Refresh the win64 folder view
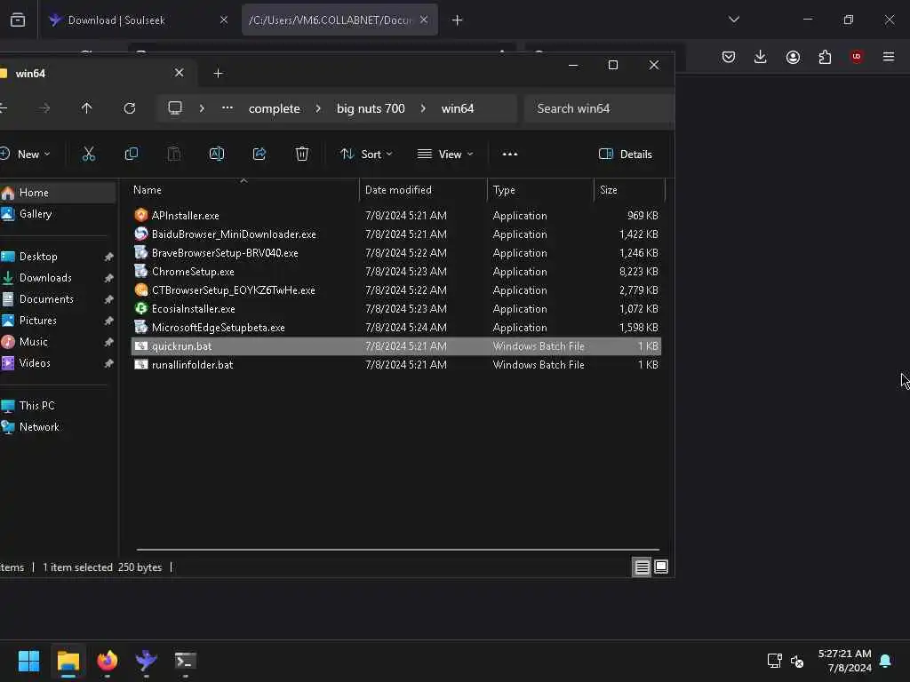The width and height of the screenshot is (910, 682). tap(130, 108)
